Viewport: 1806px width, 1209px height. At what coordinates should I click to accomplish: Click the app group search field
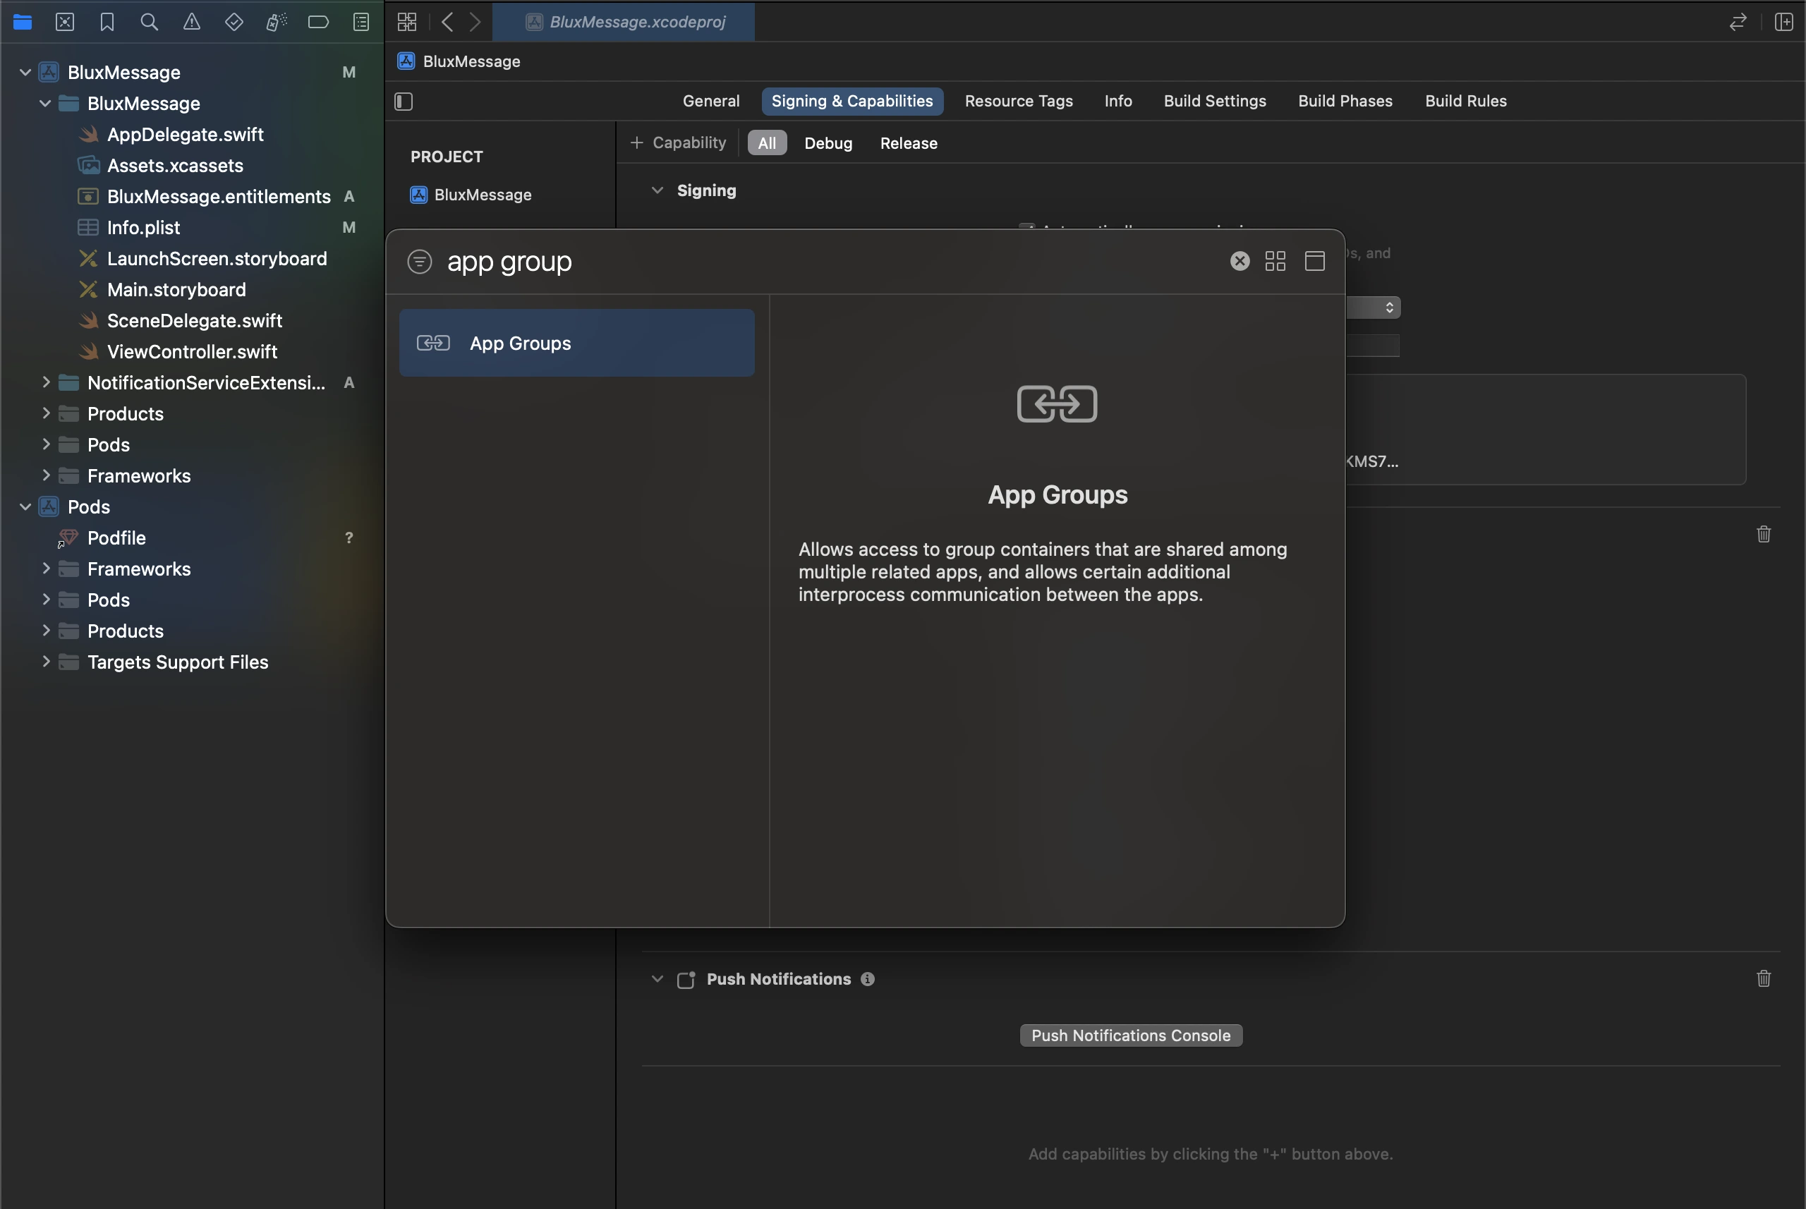click(x=833, y=262)
